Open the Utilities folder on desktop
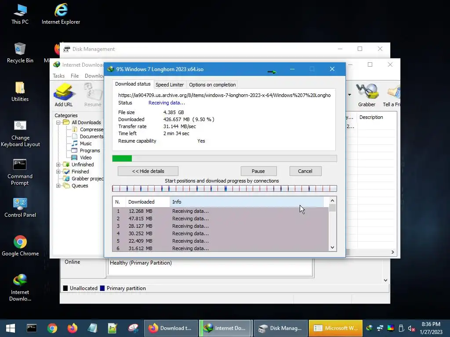Viewport: 450px width, 337px height. tap(20, 92)
